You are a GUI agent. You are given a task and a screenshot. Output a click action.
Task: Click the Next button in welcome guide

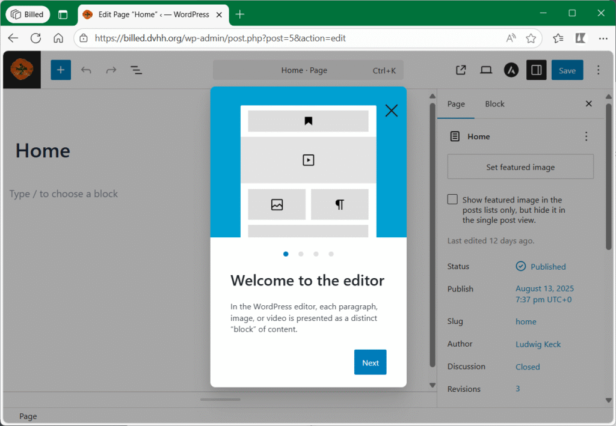tap(370, 362)
